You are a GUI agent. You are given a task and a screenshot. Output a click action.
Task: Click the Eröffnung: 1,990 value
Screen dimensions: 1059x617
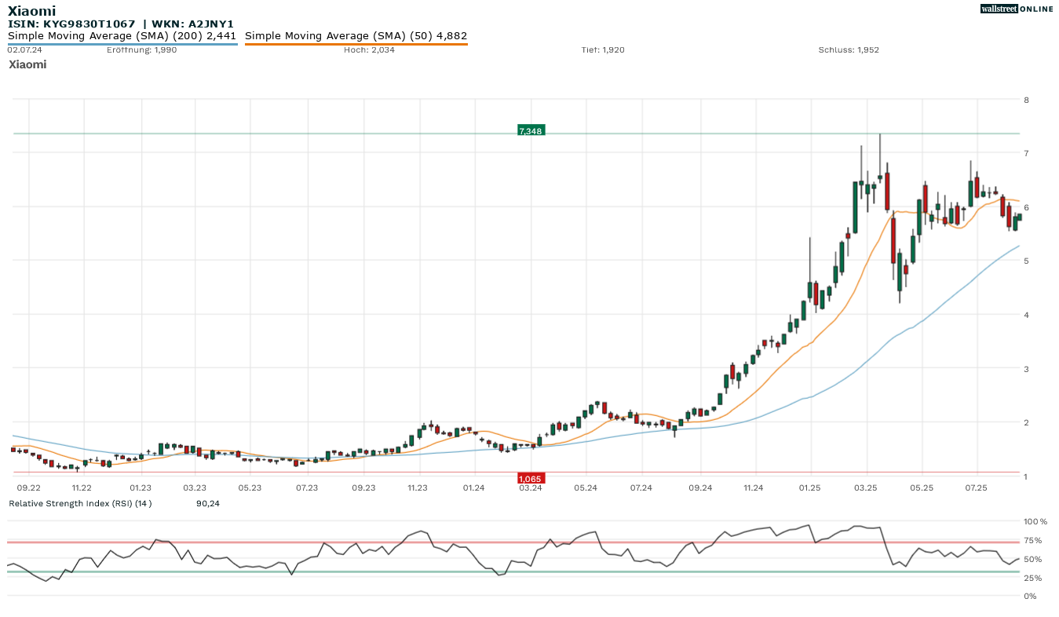[142, 49]
